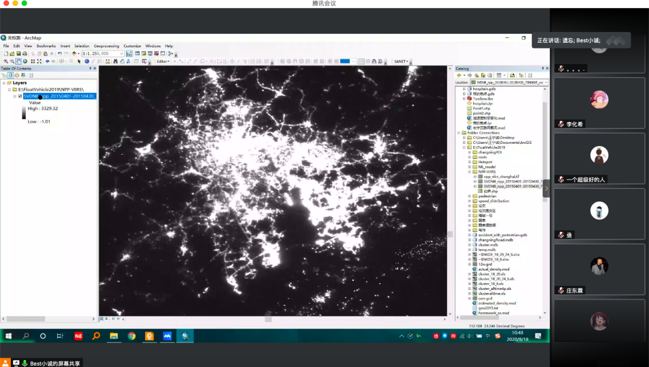Activate the Pan hand tool
The width and height of the screenshot is (649, 367).
pyautogui.click(x=19, y=61)
